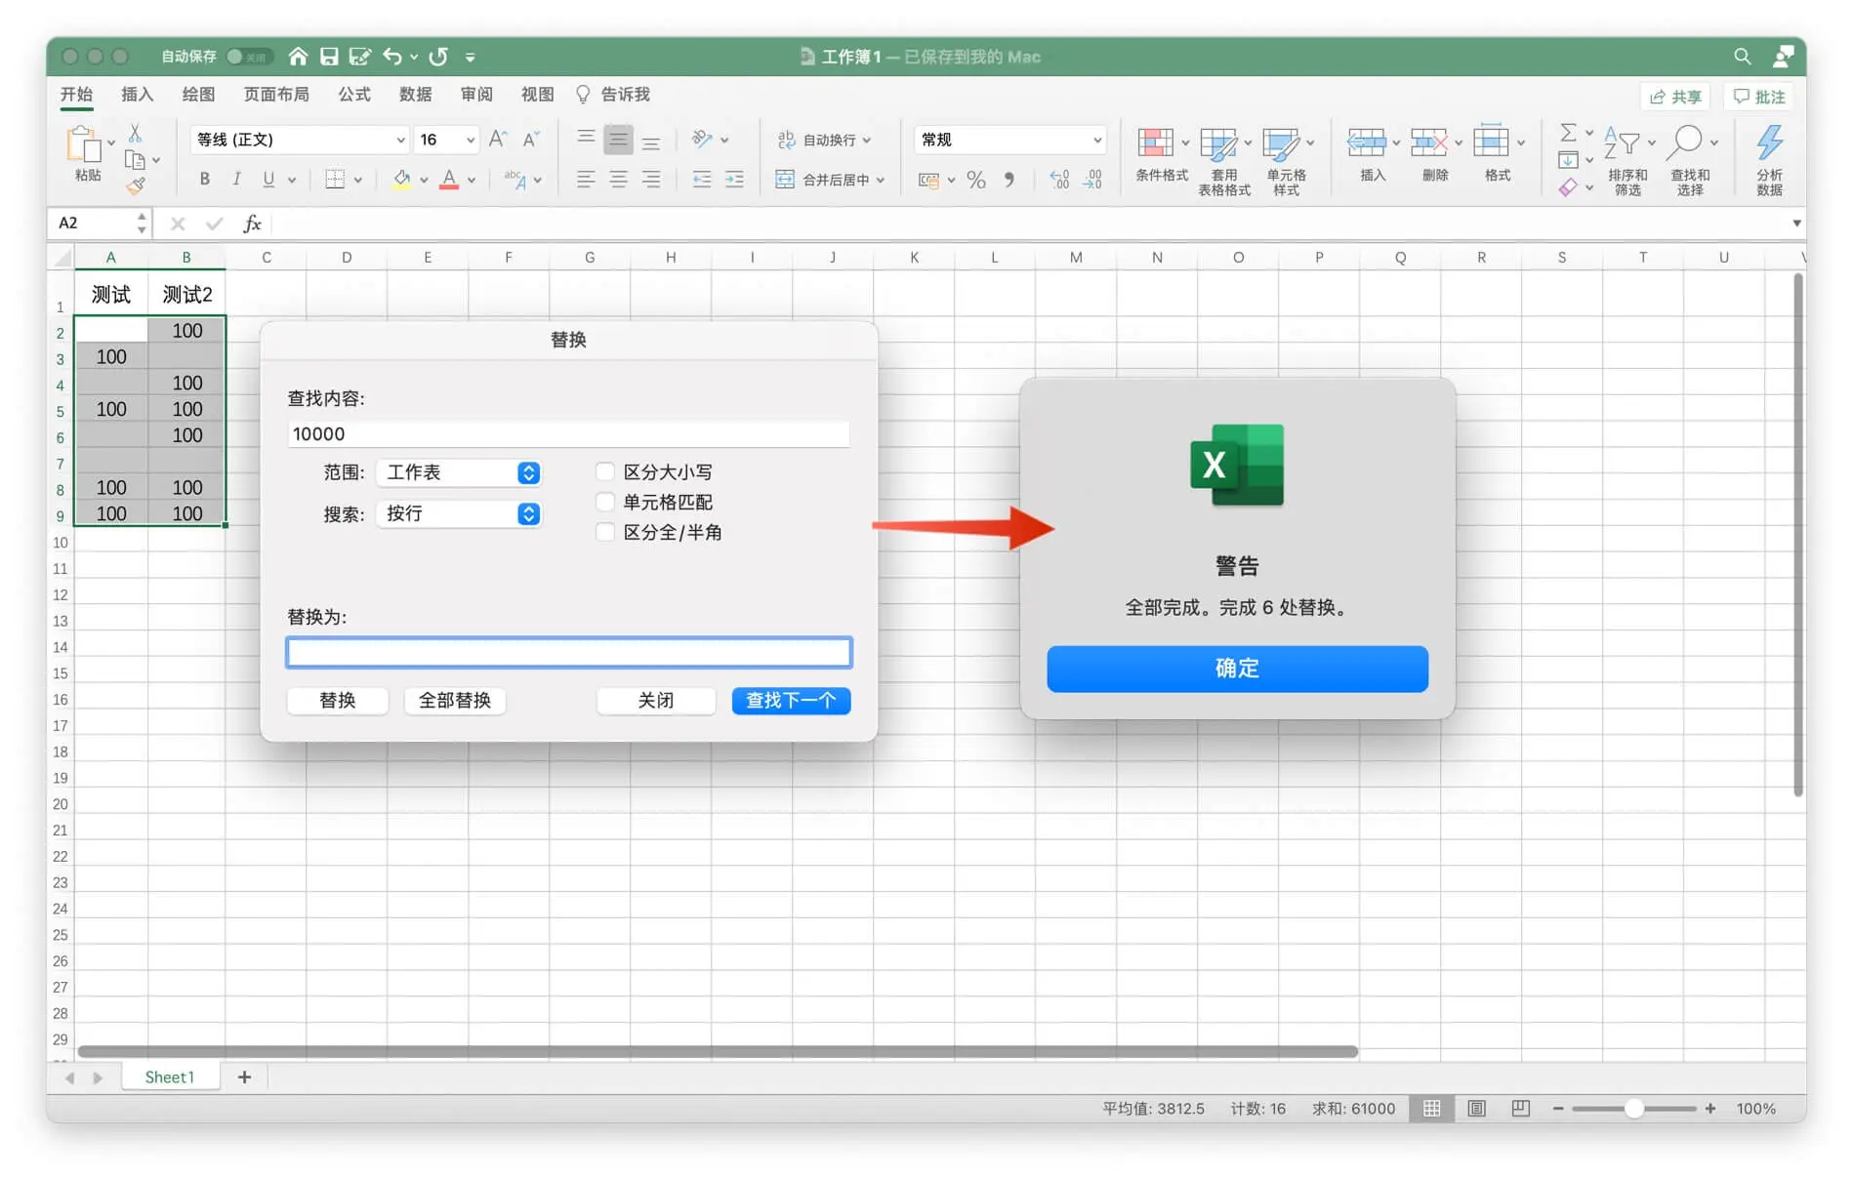Image resolution: width=1853 pixels, height=1179 pixels.
Task: Click the Delete cells icon
Action: click(1428, 143)
